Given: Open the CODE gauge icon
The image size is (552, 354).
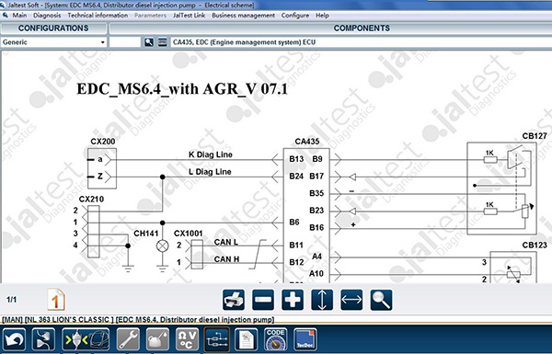Looking at the screenshot, I should (x=276, y=339).
